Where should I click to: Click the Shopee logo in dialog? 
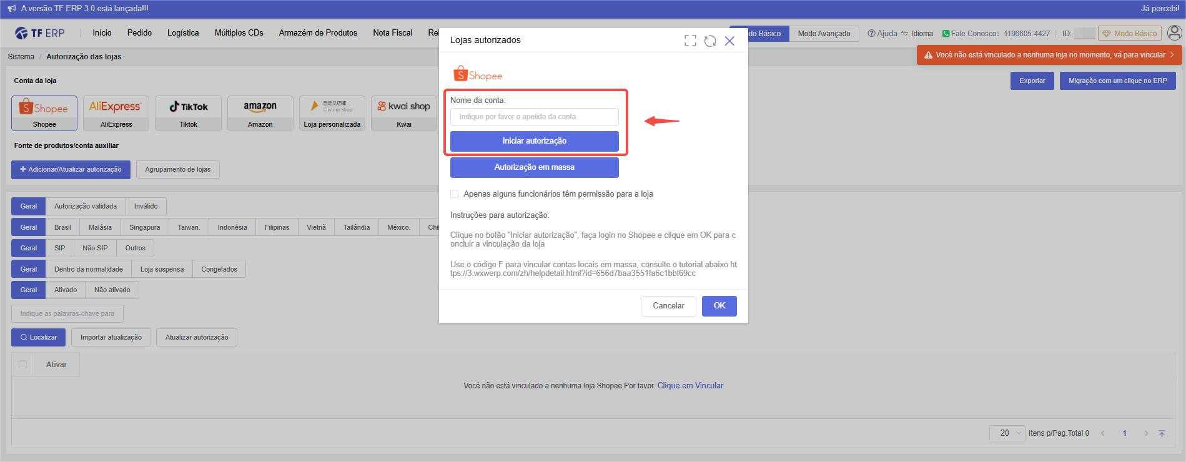478,74
